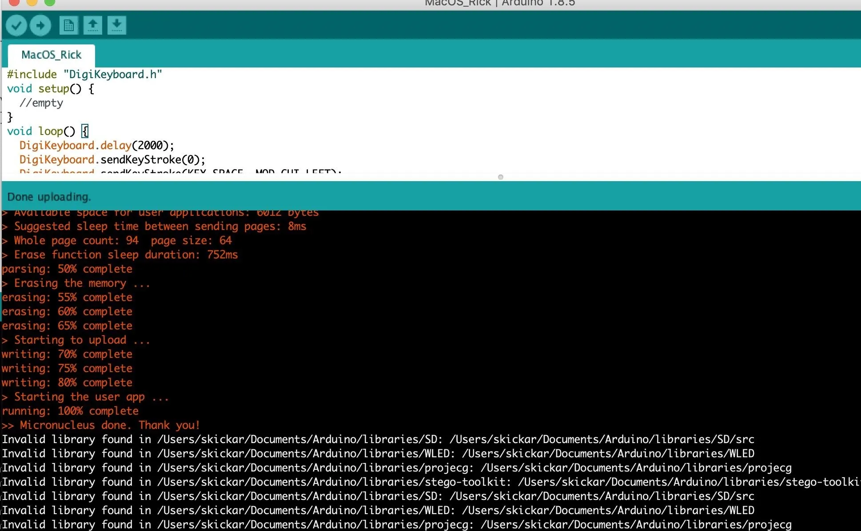Click the yellow minimize window button

[32, 2]
